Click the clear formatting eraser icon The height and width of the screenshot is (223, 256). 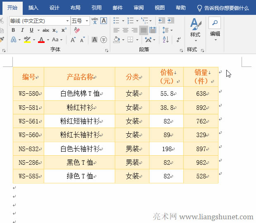[x=76, y=30]
